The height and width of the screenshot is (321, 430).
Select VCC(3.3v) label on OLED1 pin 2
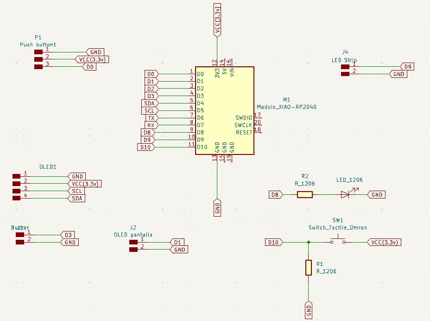[x=84, y=184]
